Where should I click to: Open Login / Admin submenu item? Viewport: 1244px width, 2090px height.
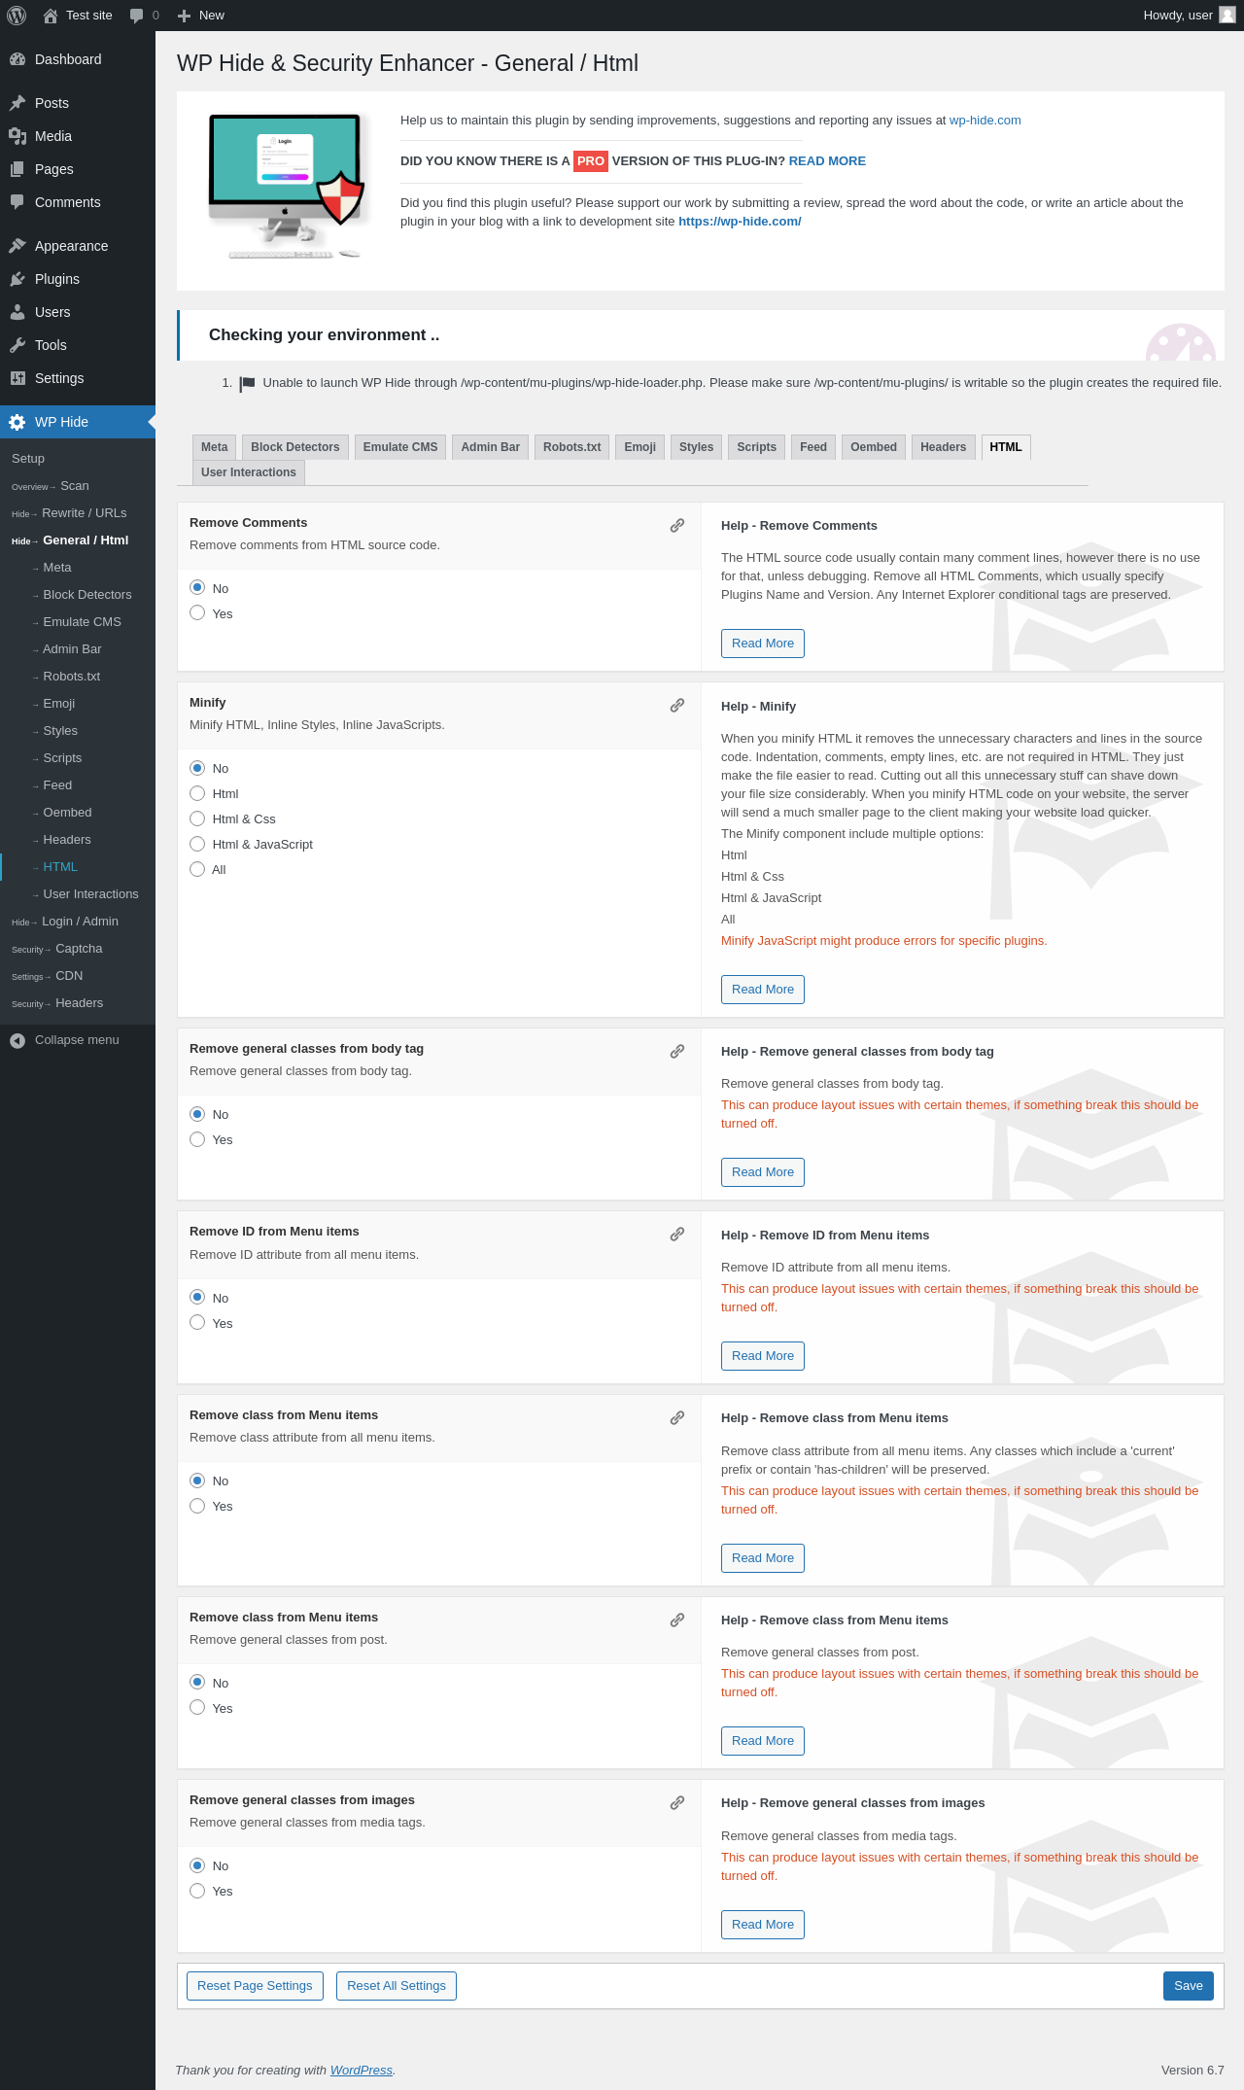click(x=78, y=922)
